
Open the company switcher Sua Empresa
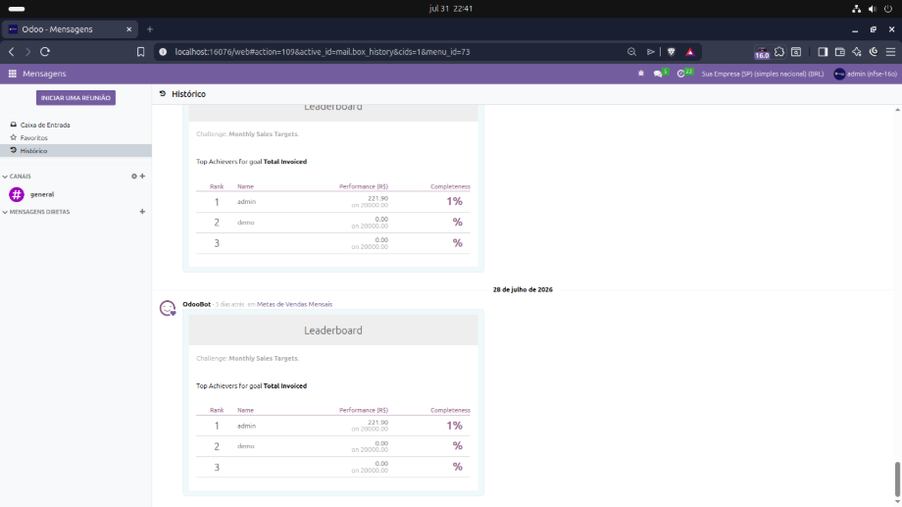(x=762, y=74)
